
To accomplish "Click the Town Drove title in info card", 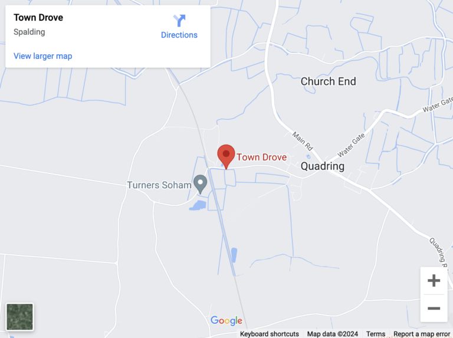I will [x=38, y=18].
